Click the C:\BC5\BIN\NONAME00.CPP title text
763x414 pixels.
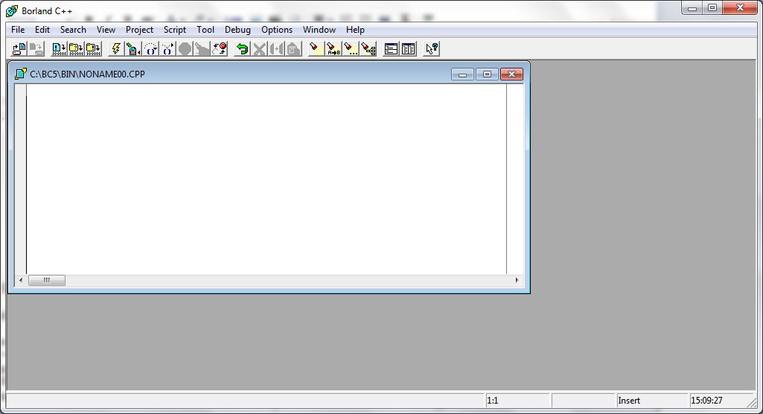tap(88, 74)
